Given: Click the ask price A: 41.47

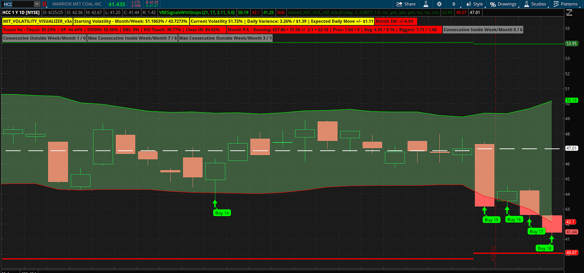Looking at the screenshot, I should pos(153,6).
